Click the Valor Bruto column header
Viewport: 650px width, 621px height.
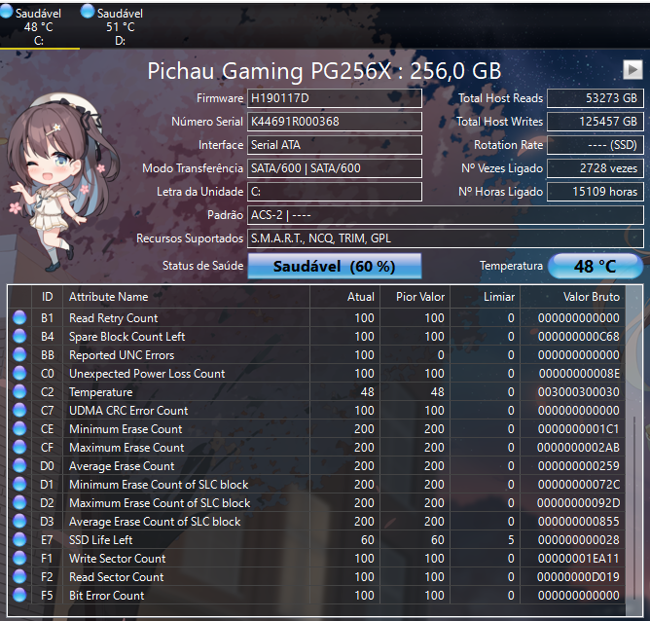tap(572, 297)
